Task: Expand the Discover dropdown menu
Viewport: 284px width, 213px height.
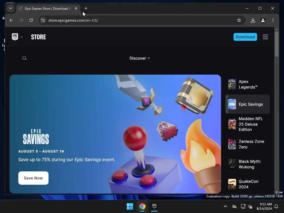Action: point(140,58)
